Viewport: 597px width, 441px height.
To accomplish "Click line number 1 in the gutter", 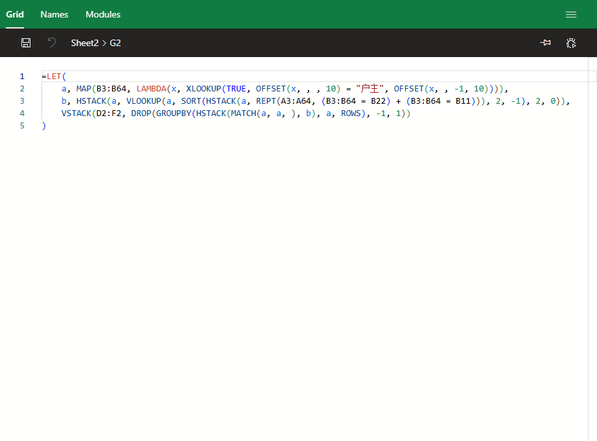I will [22, 77].
